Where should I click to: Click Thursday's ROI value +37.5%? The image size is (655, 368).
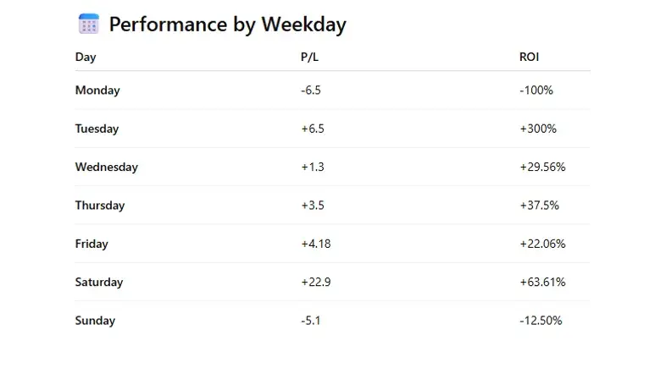[x=539, y=206]
